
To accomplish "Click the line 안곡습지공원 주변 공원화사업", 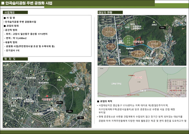I will pos(20,22).
